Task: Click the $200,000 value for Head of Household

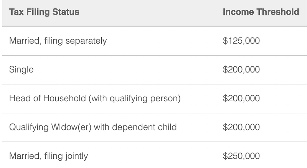Action: pos(241,98)
